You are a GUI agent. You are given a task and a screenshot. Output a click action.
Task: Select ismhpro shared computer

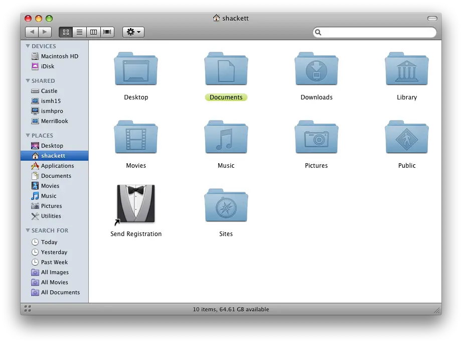[x=55, y=111]
